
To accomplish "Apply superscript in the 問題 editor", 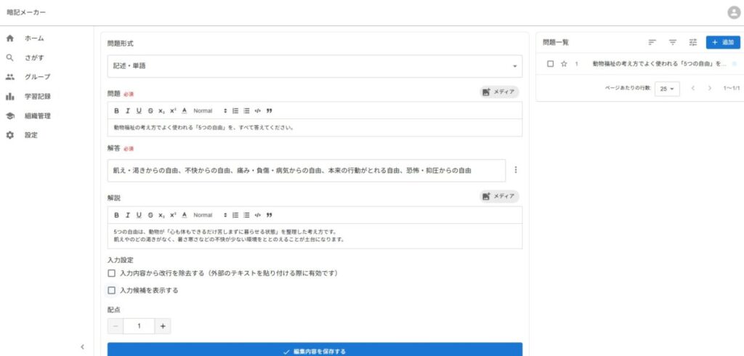I will coord(173,110).
